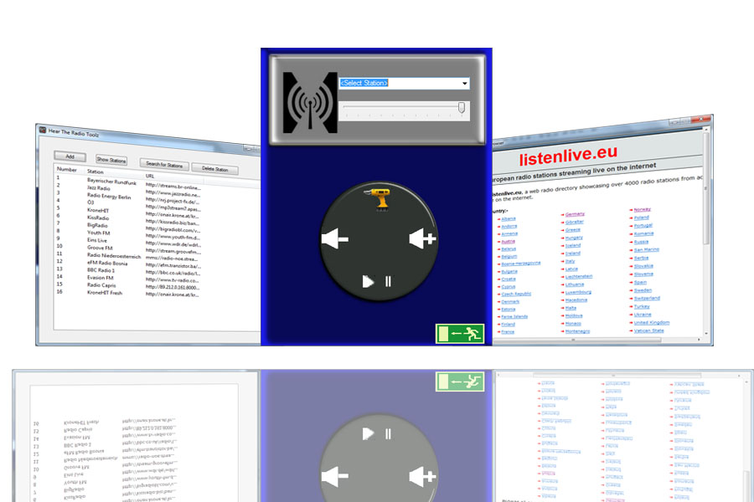
Task: Open the Czech Republic country link
Action: (x=516, y=294)
